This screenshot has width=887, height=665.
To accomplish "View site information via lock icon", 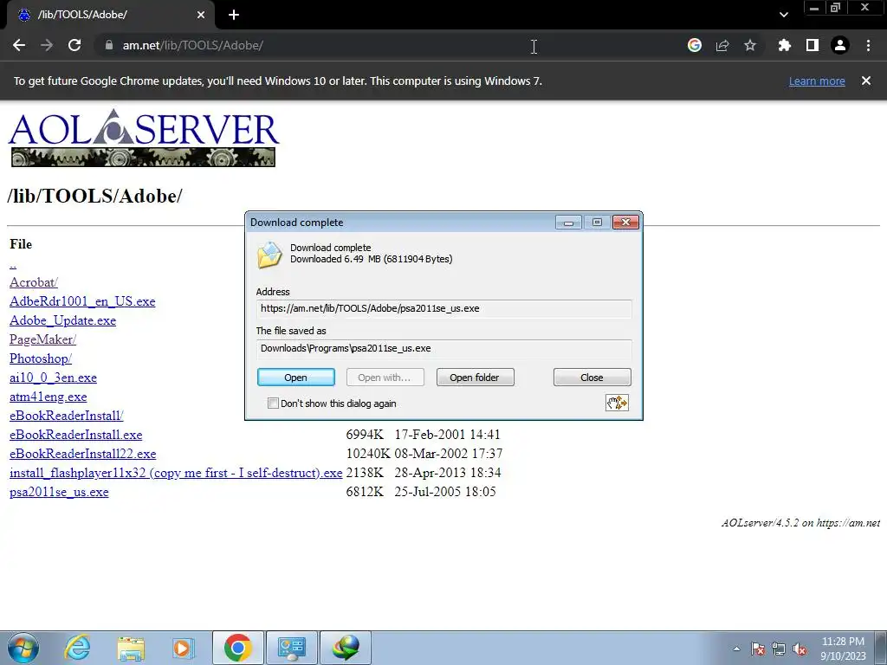I will (x=109, y=45).
